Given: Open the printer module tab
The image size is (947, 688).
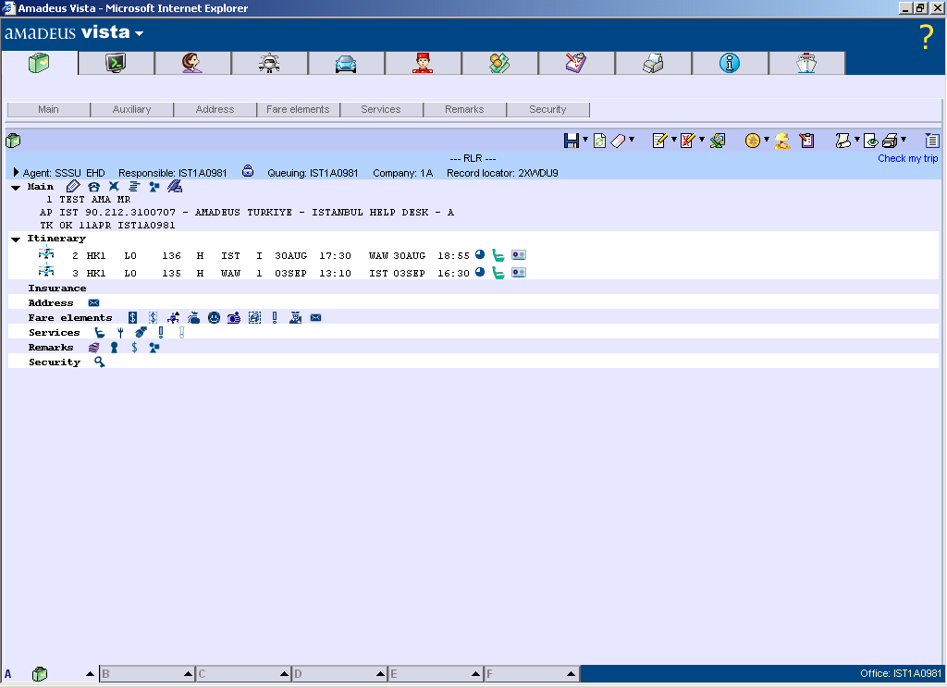Looking at the screenshot, I should (653, 63).
